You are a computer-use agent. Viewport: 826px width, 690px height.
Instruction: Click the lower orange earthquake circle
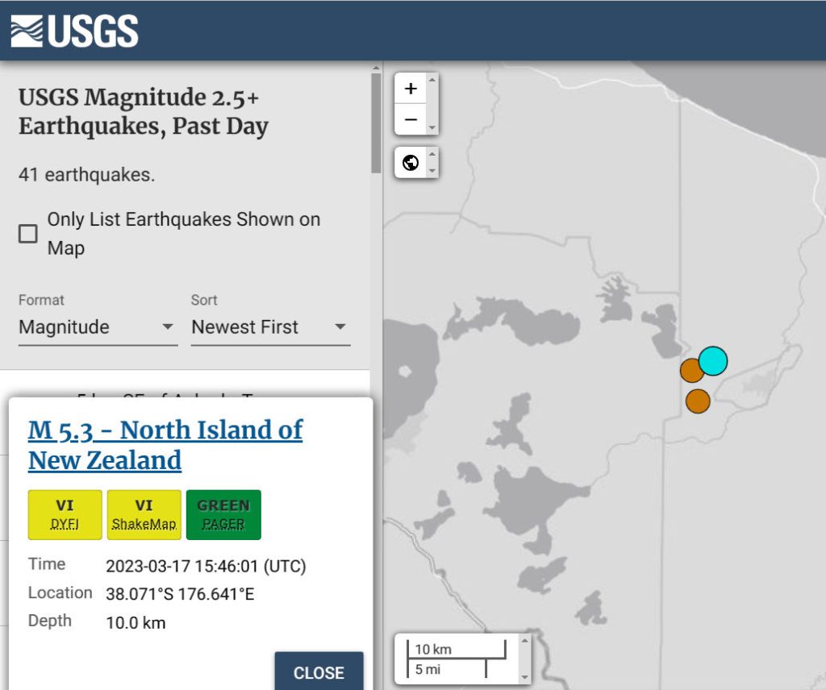(698, 401)
